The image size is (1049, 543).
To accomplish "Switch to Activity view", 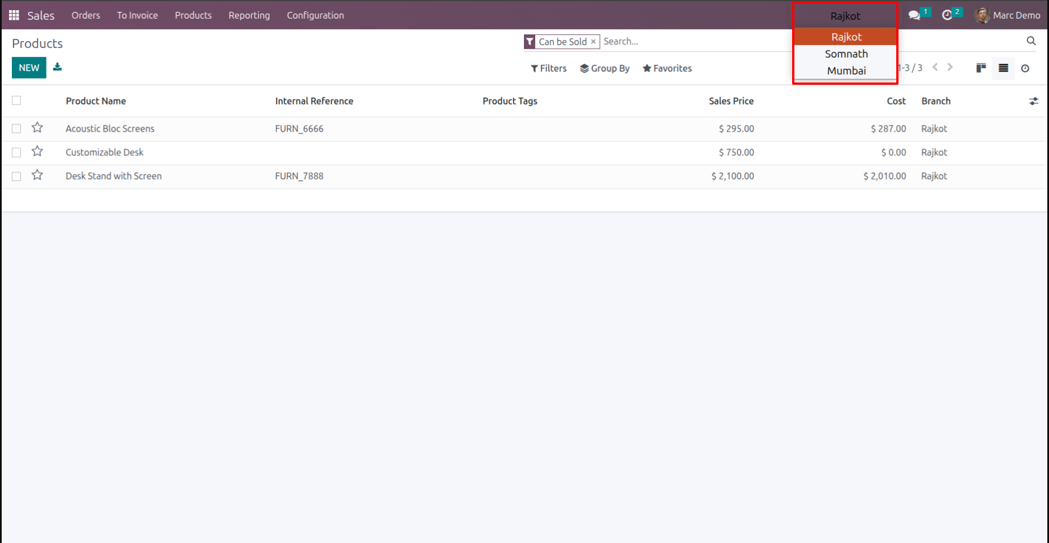I will pos(1025,68).
